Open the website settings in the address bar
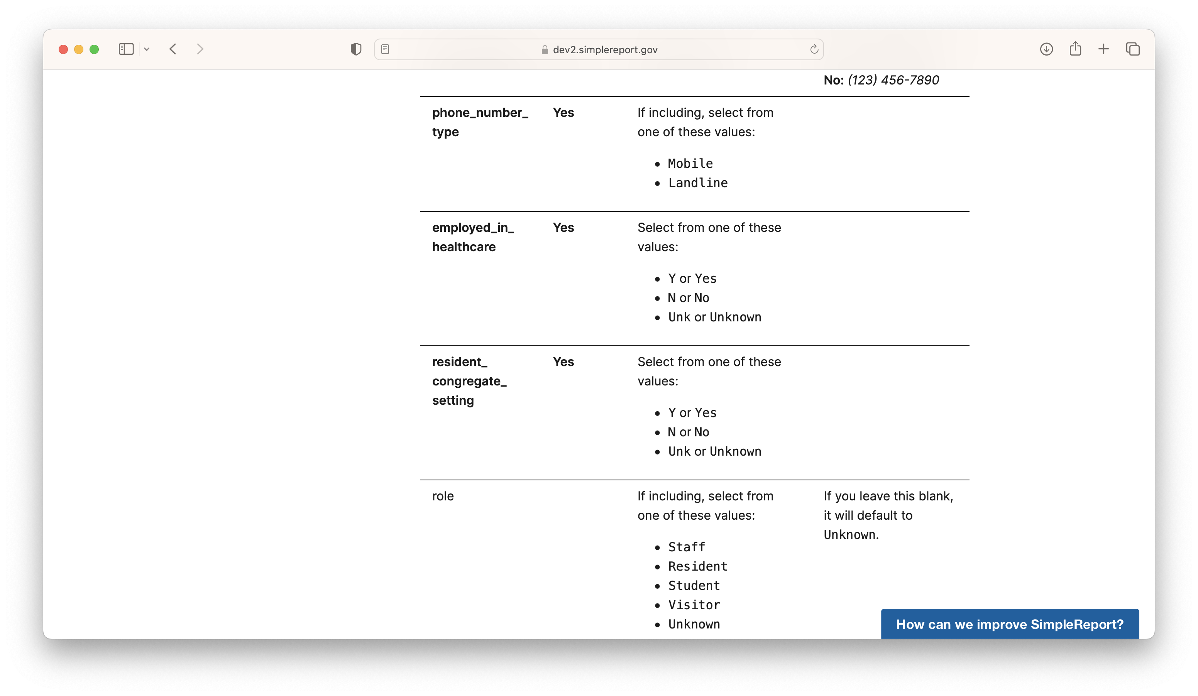This screenshot has height=696, width=1198. [385, 49]
